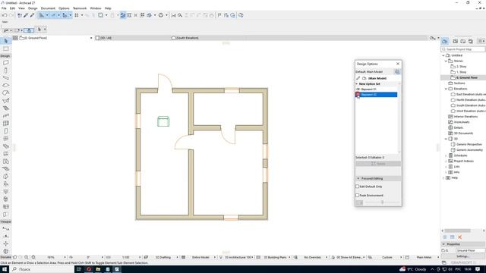Screen dimensions: 486x273
Task: Click the red delete X icon in Navigator
Action: (x=460, y=237)
